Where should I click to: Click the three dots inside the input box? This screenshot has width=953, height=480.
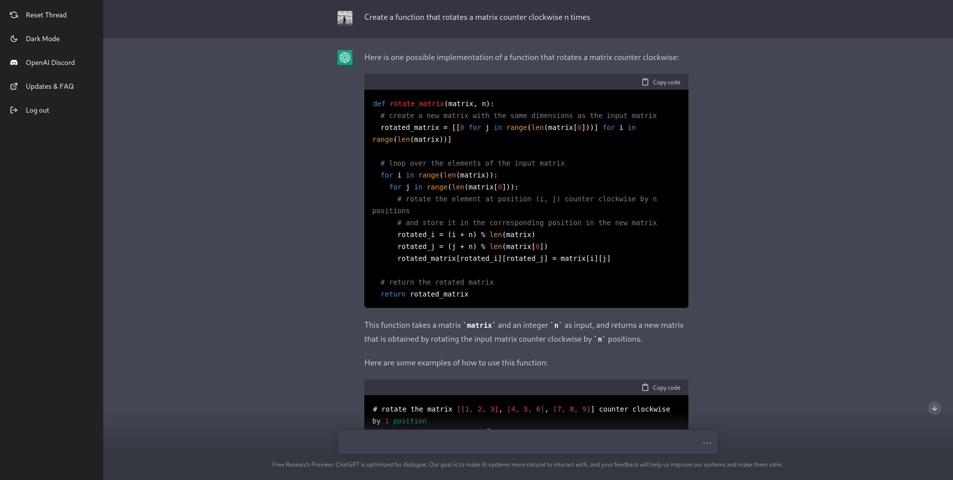[x=707, y=443]
